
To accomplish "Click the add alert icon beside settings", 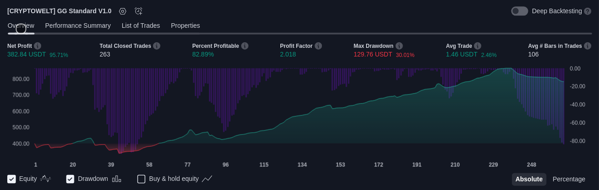I will pyautogui.click(x=139, y=11).
